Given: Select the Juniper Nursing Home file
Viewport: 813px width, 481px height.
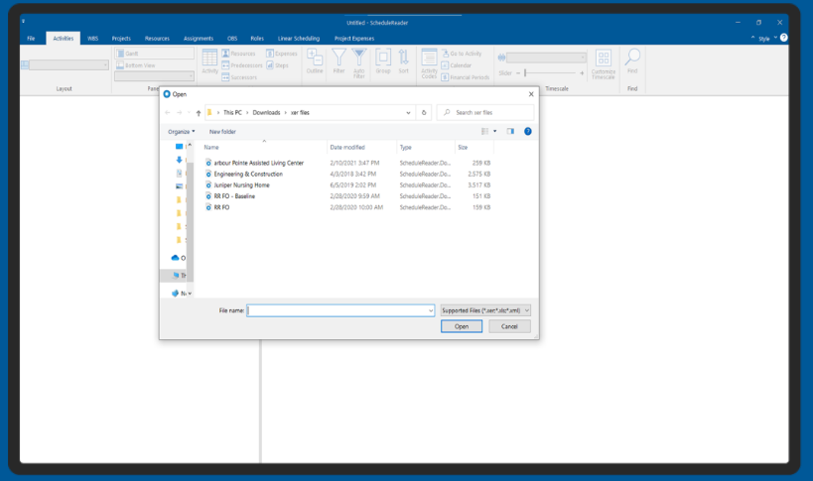Looking at the screenshot, I should click(241, 184).
